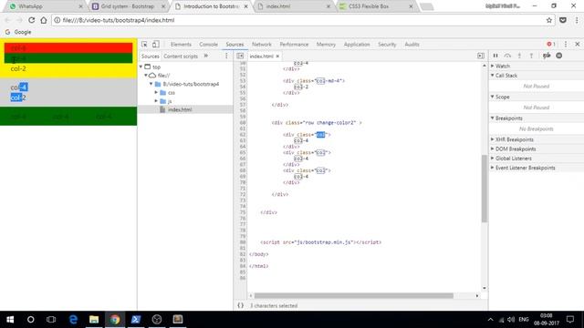The image size is (584, 328).
Task: Pause script execution button
Action: pyautogui.click(x=495, y=56)
